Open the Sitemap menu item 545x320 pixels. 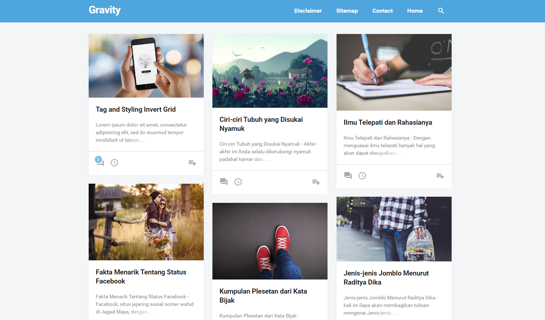point(347,11)
